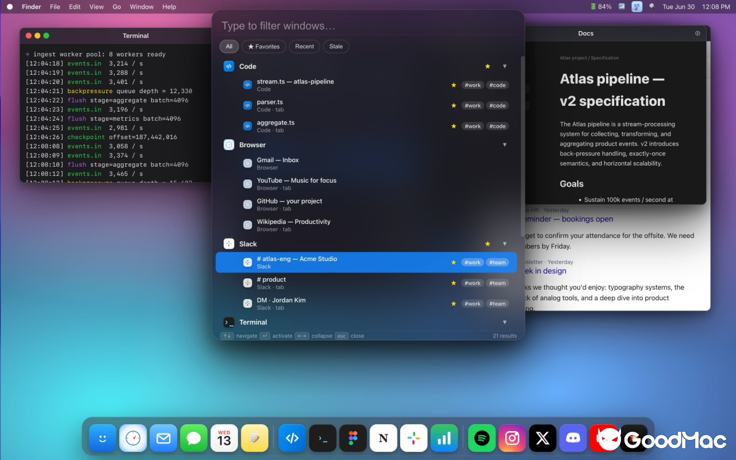Open Spotify in the dock
The height and width of the screenshot is (460, 736).
(482, 438)
